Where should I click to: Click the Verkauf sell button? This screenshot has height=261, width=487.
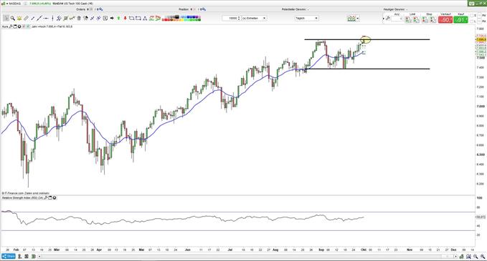click(445, 20)
